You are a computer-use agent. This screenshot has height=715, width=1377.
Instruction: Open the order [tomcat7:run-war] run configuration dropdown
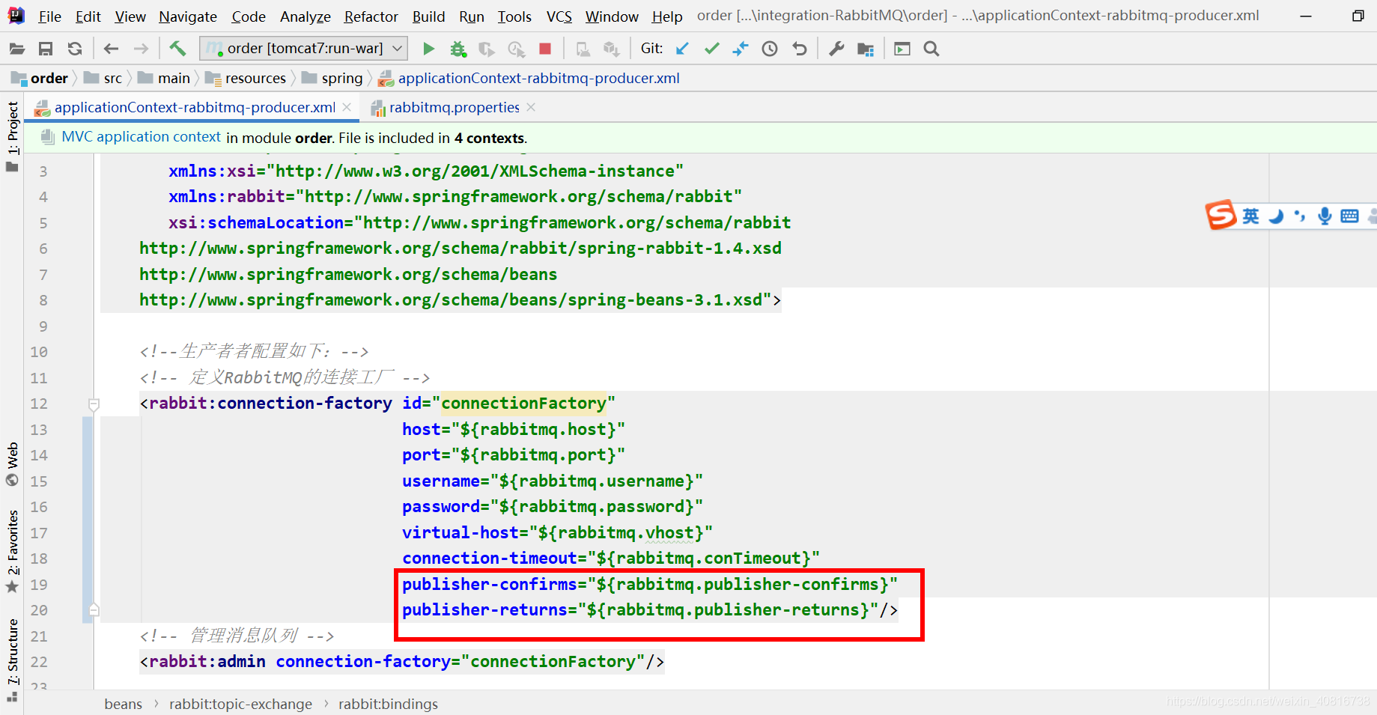click(304, 49)
